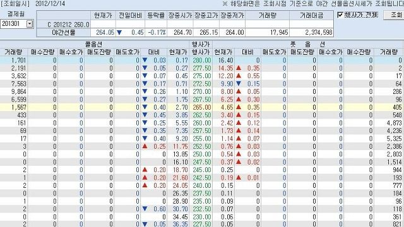Select the strike price 275.00 cell
Screen dimensions: 404x227
point(201,76)
